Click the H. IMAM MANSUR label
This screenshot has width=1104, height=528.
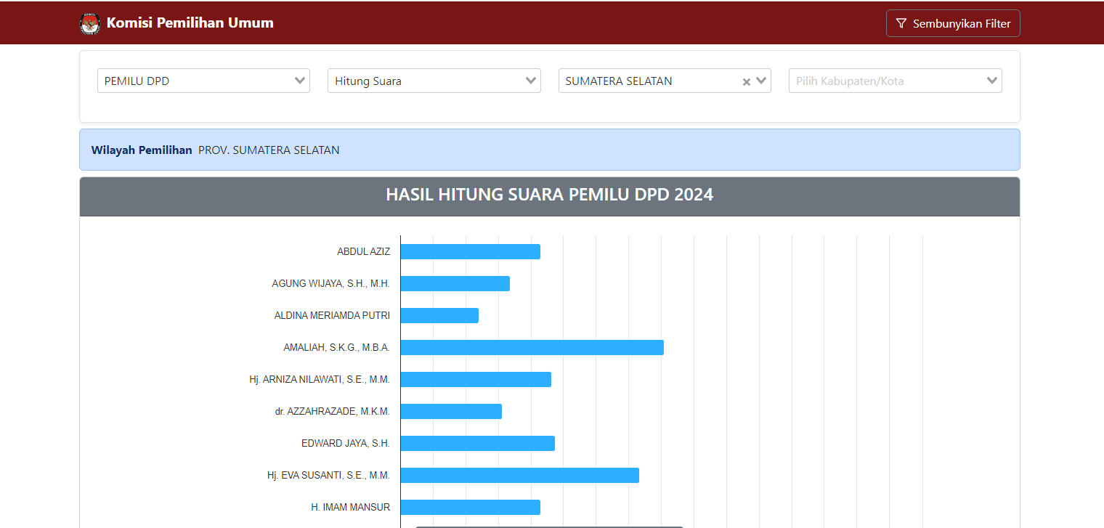point(351,507)
